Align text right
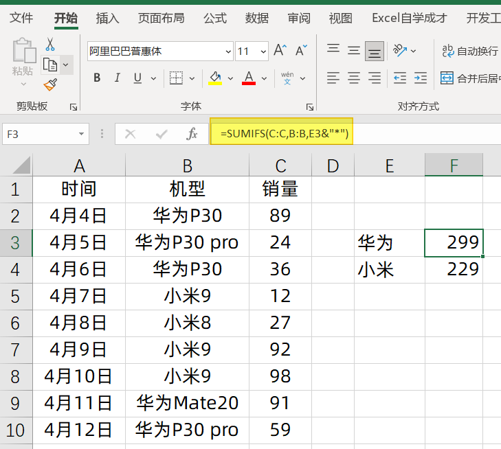The width and height of the screenshot is (501, 449). [375, 78]
